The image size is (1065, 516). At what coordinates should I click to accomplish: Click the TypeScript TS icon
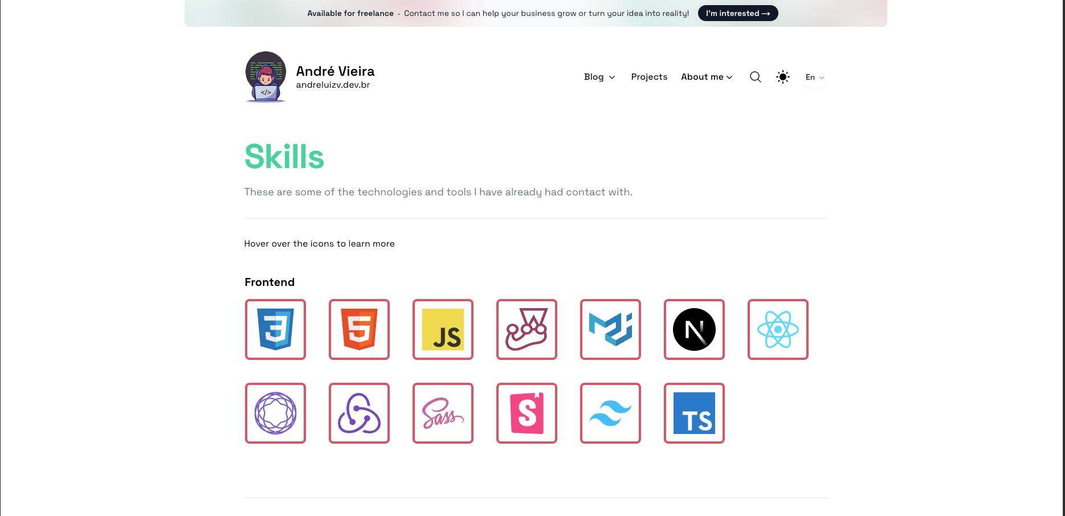pyautogui.click(x=694, y=413)
